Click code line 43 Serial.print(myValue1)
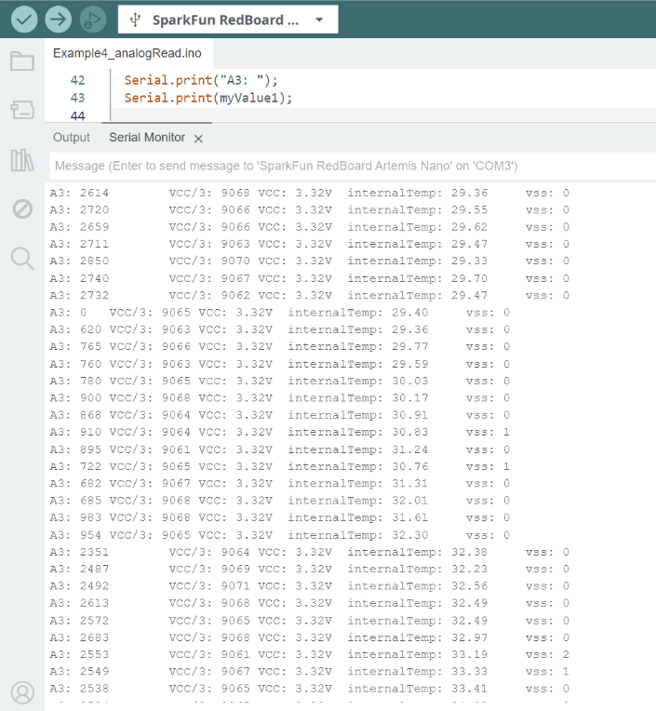Screen dimensions: 656x711 [x=208, y=98]
